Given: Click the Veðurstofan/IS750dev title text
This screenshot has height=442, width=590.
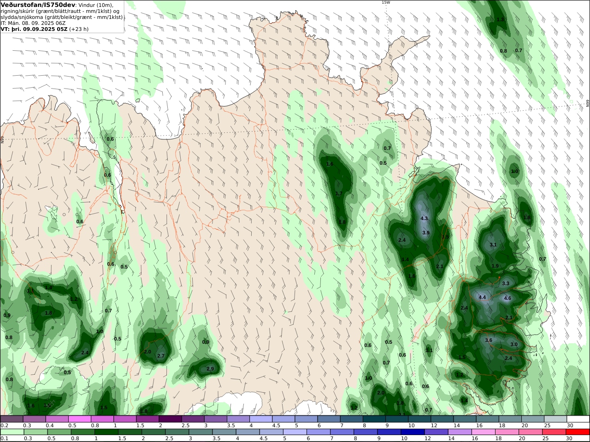Looking at the screenshot, I should tap(38, 5).
